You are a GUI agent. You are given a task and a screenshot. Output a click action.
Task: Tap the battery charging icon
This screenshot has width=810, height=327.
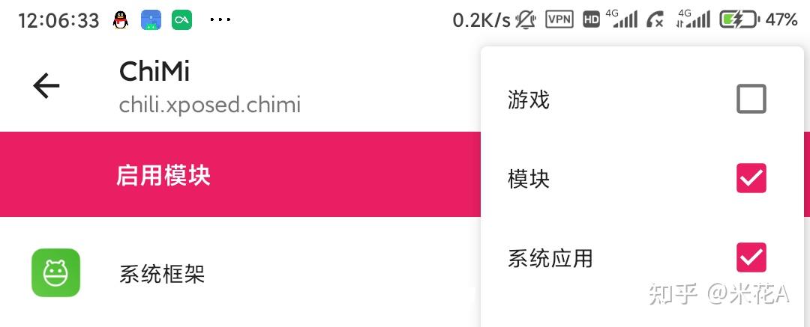point(739,19)
